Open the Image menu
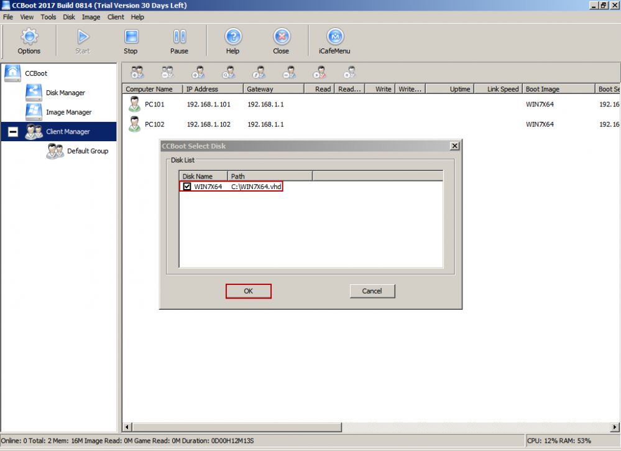Image resolution: width=621 pixels, height=451 pixels. 91,17
